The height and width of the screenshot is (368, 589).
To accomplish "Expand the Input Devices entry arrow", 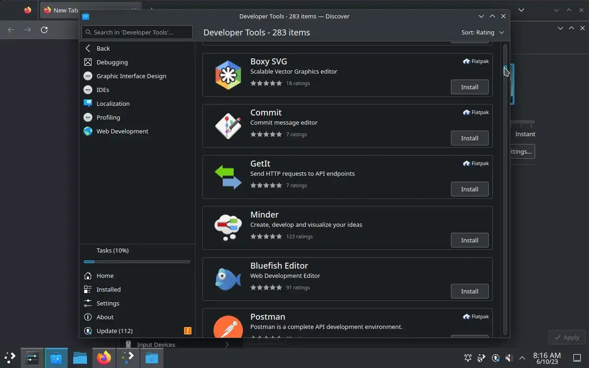I will (226, 345).
